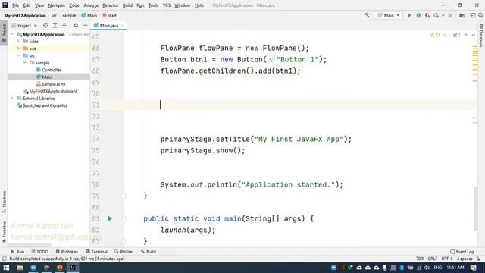The width and height of the screenshot is (485, 273).
Task: Hide the Project panel with minus icon
Action: [x=85, y=25]
